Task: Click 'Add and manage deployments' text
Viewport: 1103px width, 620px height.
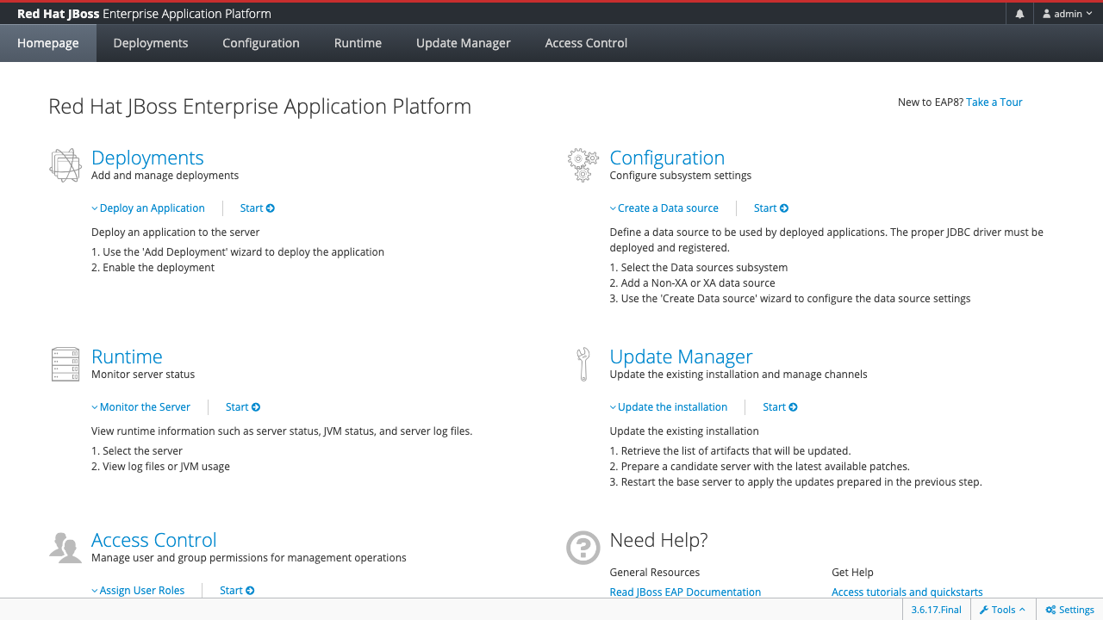Action: (x=165, y=176)
